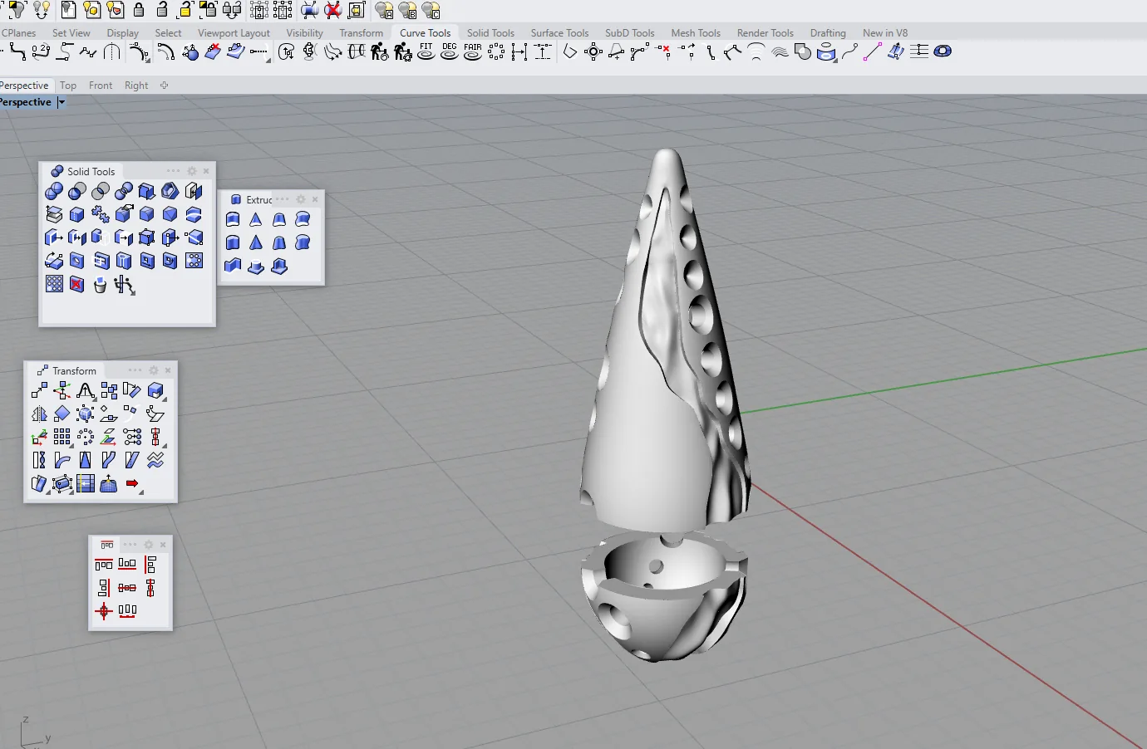Open the Viewport Layout toolbar tab
Image resolution: width=1147 pixels, height=749 pixels.
[x=234, y=33]
